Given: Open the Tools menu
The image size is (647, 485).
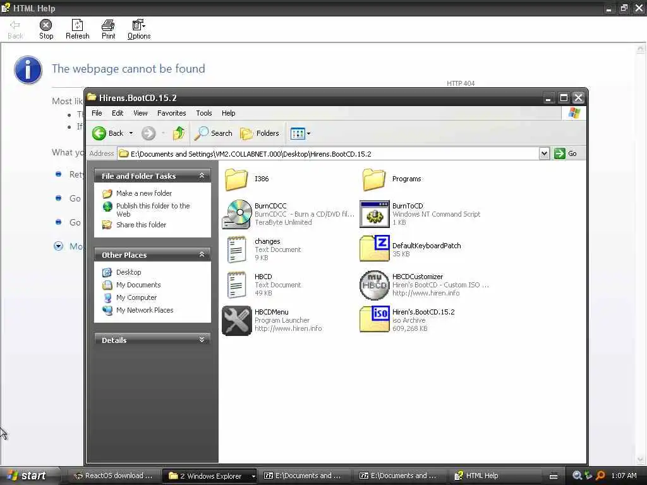Looking at the screenshot, I should [204, 113].
